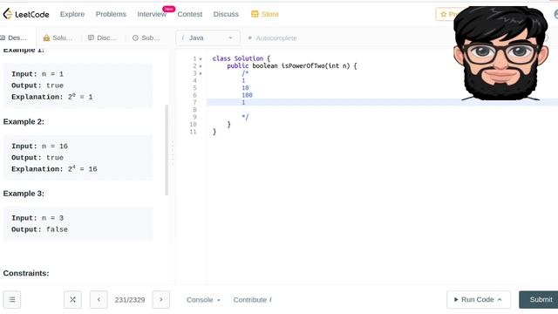Image resolution: width=558 pixels, height=314 pixels.
Task: Open the Java language dropdown
Action: point(208,38)
